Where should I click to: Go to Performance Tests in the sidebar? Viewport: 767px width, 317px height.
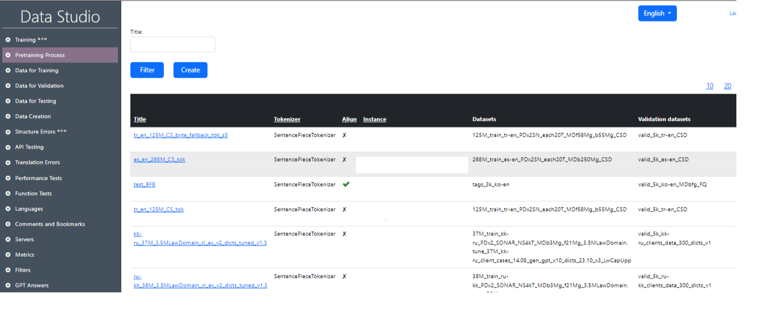(x=39, y=178)
